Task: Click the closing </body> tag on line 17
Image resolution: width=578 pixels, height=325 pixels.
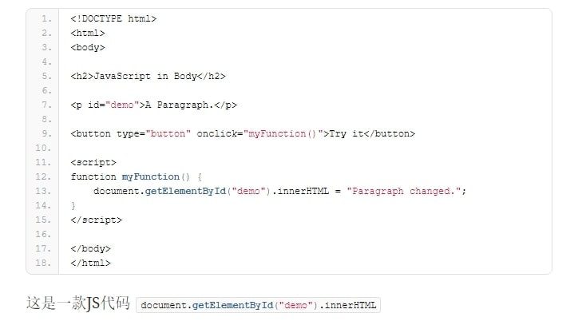Action: [x=91, y=248]
